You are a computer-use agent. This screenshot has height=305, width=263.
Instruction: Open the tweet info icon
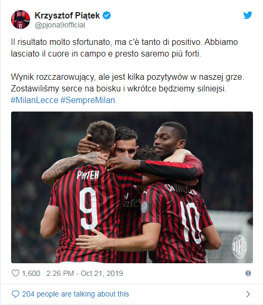tap(248, 273)
